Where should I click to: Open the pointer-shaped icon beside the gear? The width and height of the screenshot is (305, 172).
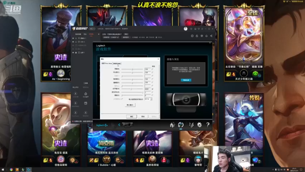191,125
